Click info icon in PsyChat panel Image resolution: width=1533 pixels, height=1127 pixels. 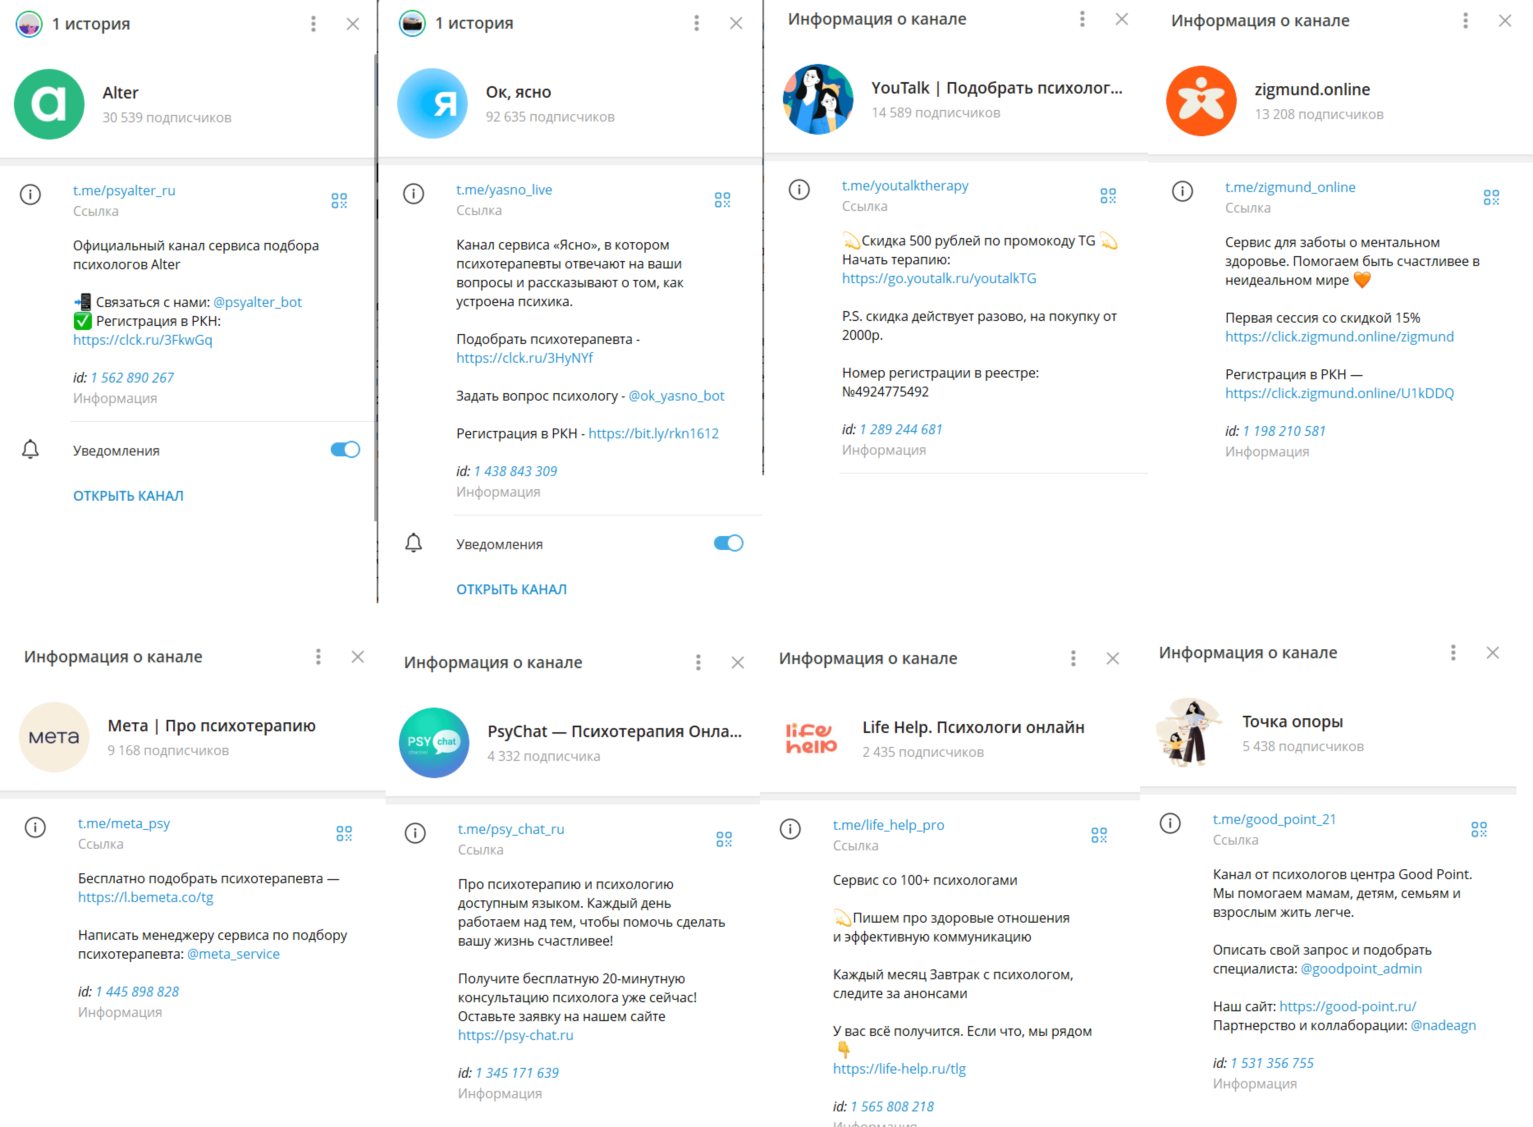pyautogui.click(x=415, y=833)
